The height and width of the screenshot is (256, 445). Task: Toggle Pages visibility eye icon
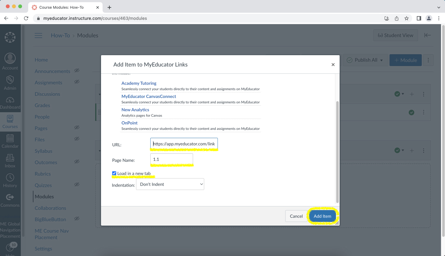coord(77,127)
